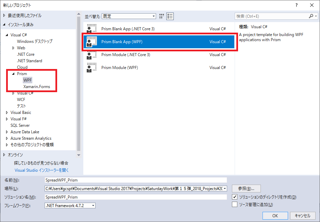The height and width of the screenshot is (222, 320).
Task: Click OK to create the project
Action: tap(275, 216)
